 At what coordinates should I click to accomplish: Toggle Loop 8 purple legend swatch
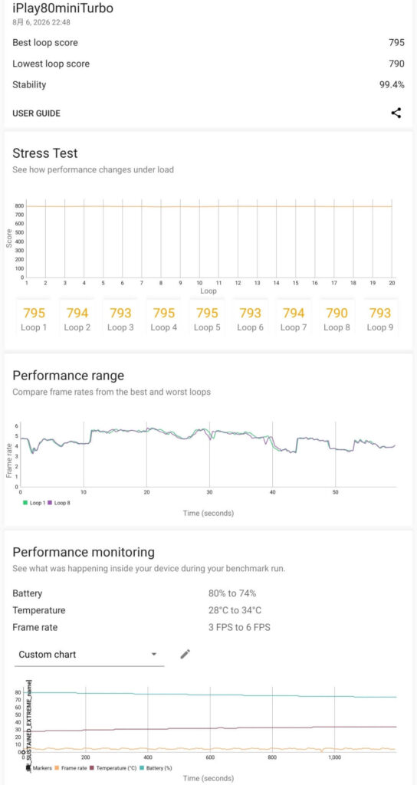tap(50, 502)
